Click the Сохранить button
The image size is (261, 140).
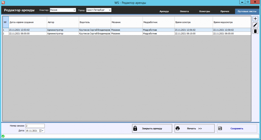[237, 128]
